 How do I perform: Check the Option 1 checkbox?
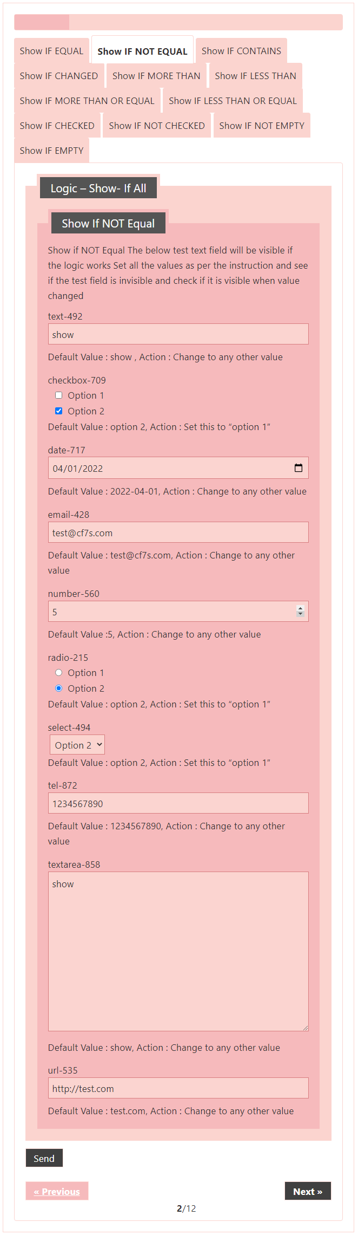pos(59,395)
